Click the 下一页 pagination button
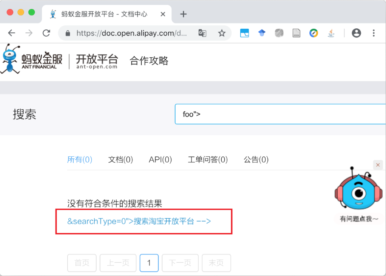 [180, 263]
